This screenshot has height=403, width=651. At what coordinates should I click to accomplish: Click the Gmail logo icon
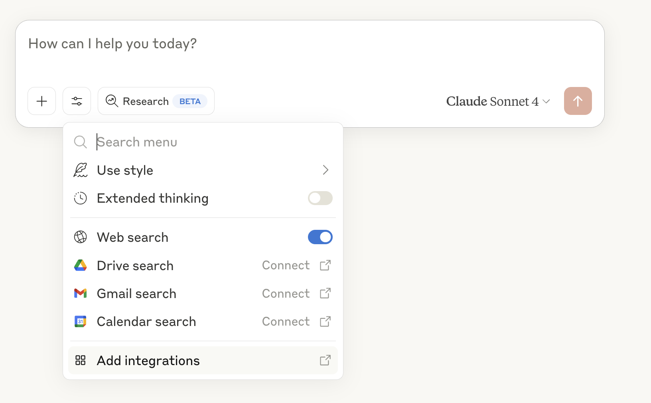(x=81, y=293)
